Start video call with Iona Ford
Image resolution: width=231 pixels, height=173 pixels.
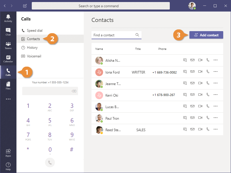pyautogui.click(x=200, y=72)
